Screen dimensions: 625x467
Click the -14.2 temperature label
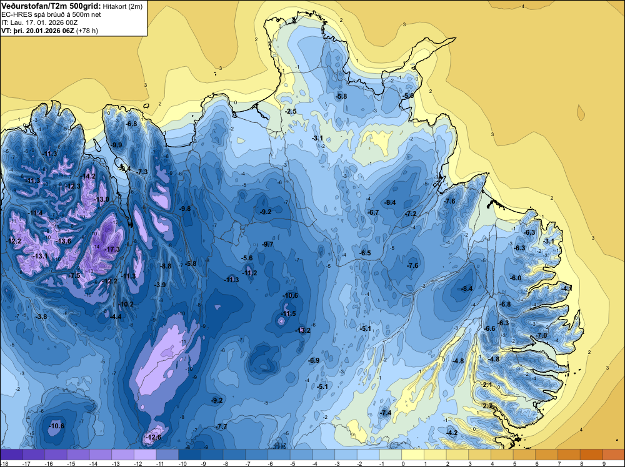click(x=87, y=176)
